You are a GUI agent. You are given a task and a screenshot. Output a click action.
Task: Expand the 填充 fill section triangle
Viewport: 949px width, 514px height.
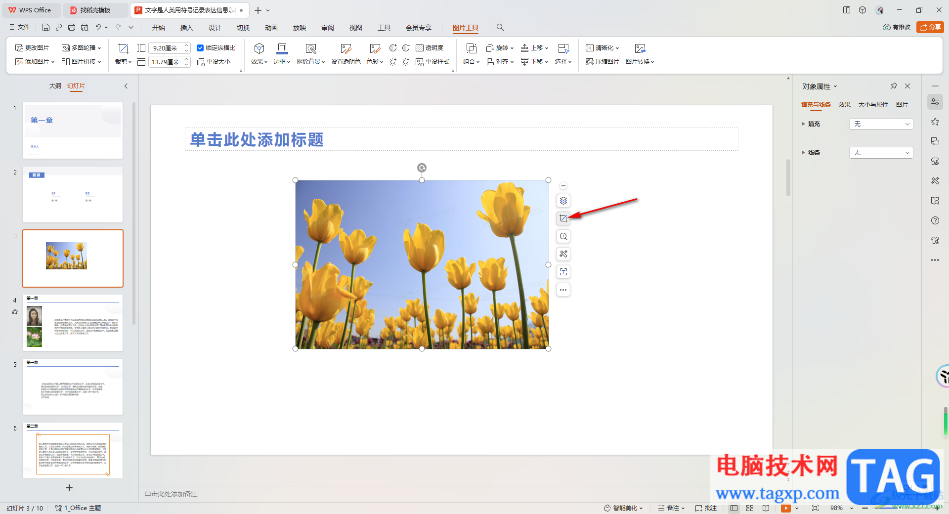803,124
